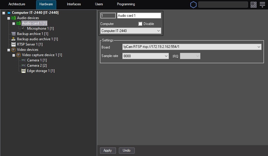Click the layout grid icon in header
The width and height of the screenshot is (268, 156).
click(254, 5)
